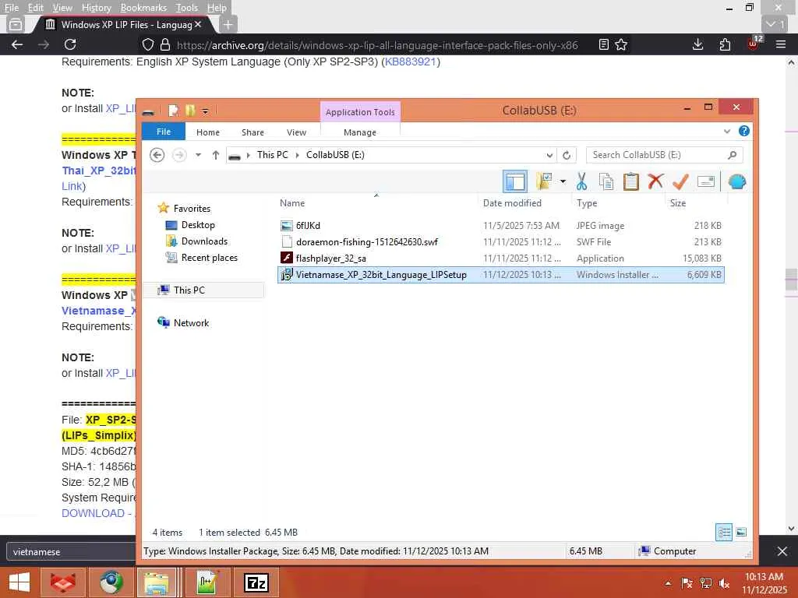Go forward in Explorer navigation
The width and height of the screenshot is (798, 598).
point(179,155)
